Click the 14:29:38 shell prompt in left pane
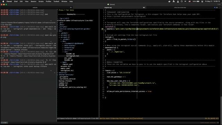 coord(22,73)
